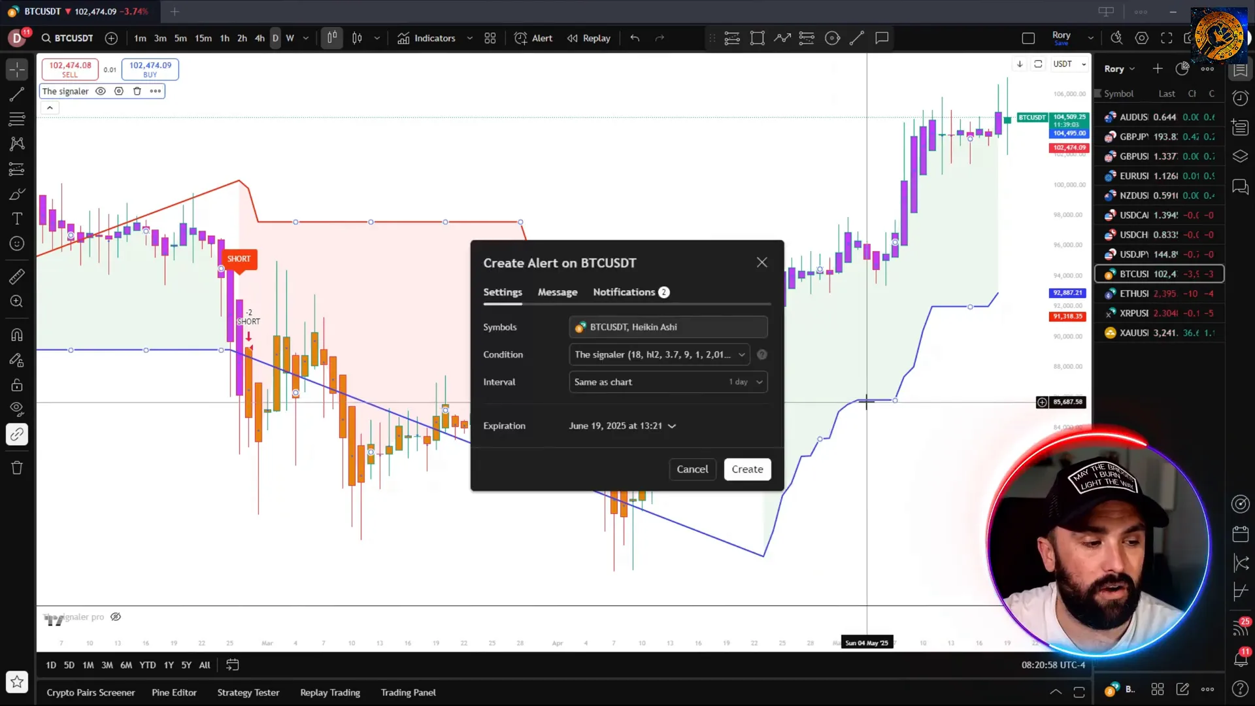Click the BUY price button
This screenshot has height=706, width=1255.
tap(150, 69)
